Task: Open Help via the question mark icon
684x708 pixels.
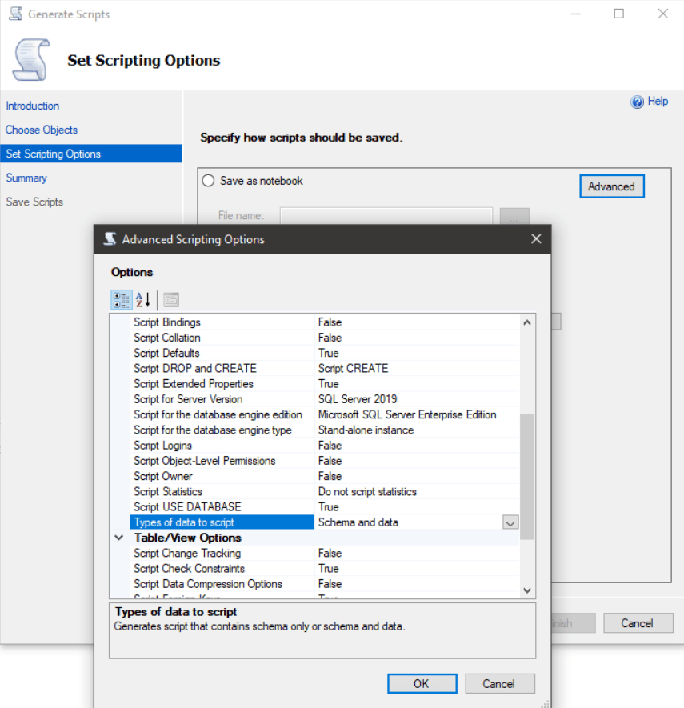Action: click(x=638, y=101)
